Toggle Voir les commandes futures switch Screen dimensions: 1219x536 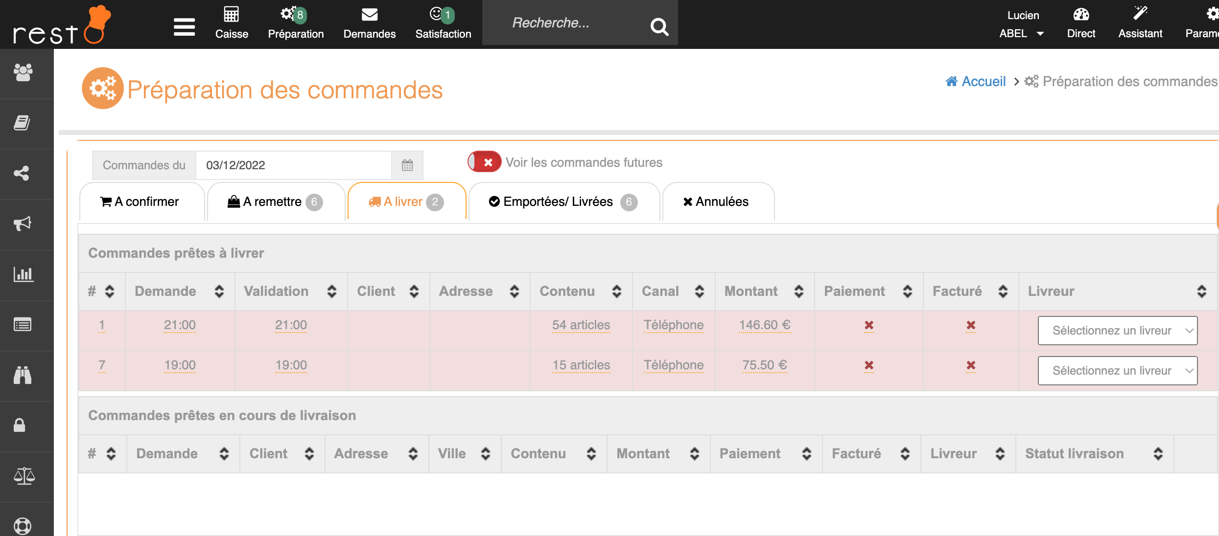(x=484, y=162)
